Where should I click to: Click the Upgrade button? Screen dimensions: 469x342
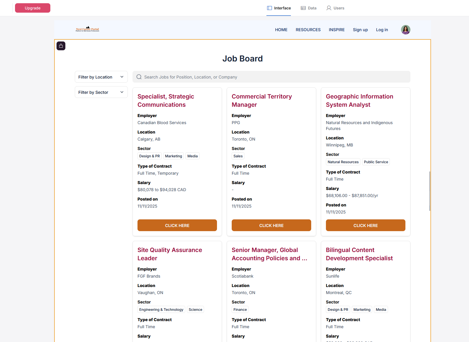[x=33, y=8]
